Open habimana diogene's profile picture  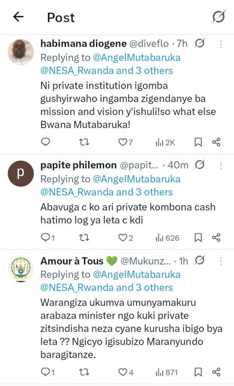pos(21,52)
